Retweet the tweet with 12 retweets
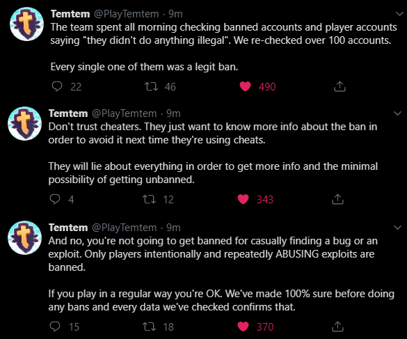 [150, 199]
